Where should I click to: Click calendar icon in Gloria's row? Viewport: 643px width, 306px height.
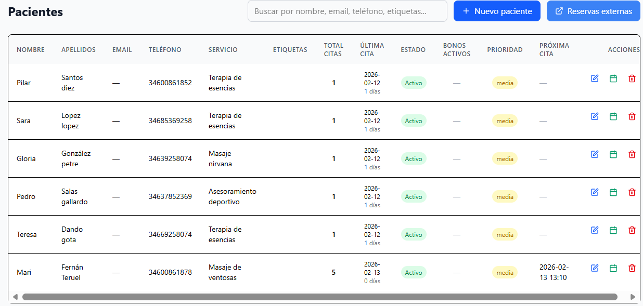[613, 154]
